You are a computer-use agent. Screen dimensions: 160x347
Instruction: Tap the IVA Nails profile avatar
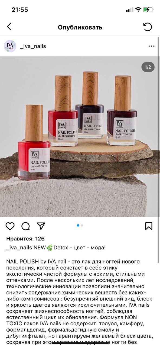point(10,46)
